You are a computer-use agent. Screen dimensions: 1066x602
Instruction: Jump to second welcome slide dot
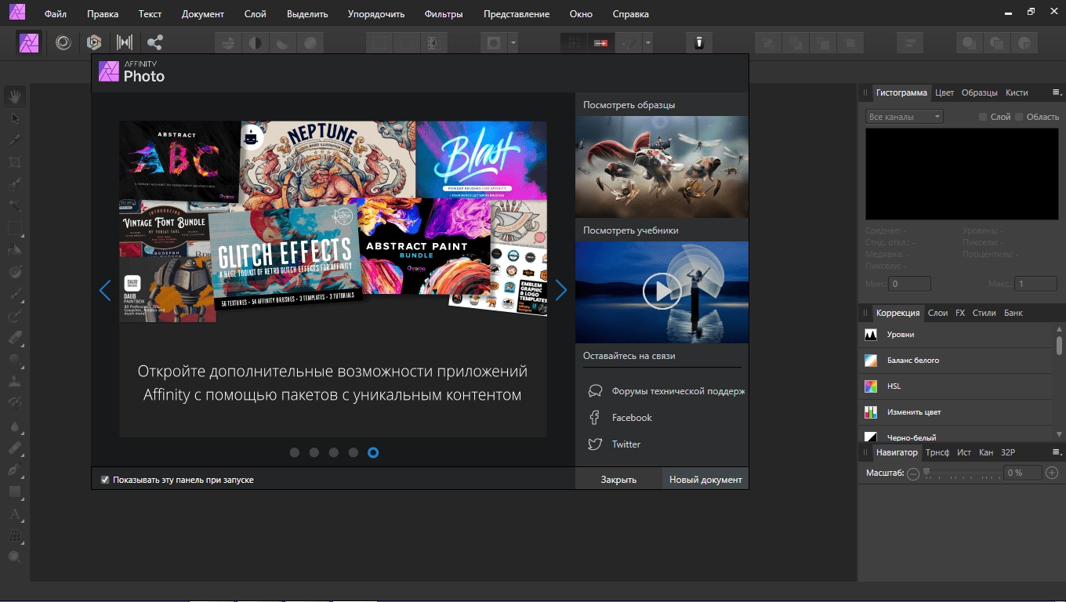[314, 452]
